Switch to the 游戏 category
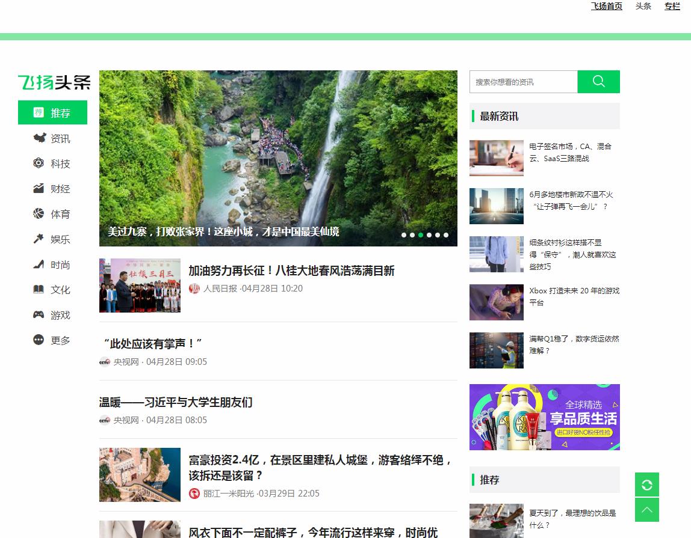Viewport: 691px width, 538px height. tap(52, 315)
